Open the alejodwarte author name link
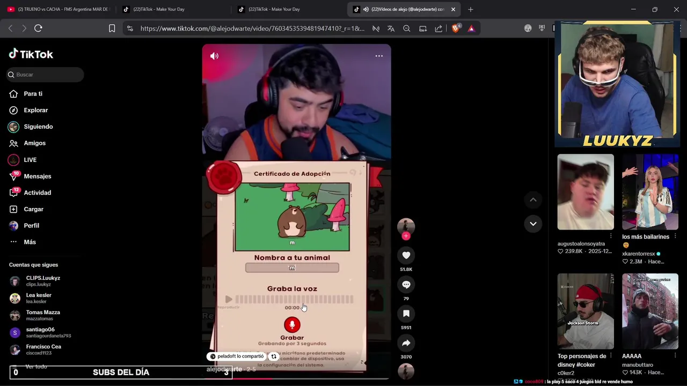Viewport: 687px width, 386px height. [x=224, y=369]
